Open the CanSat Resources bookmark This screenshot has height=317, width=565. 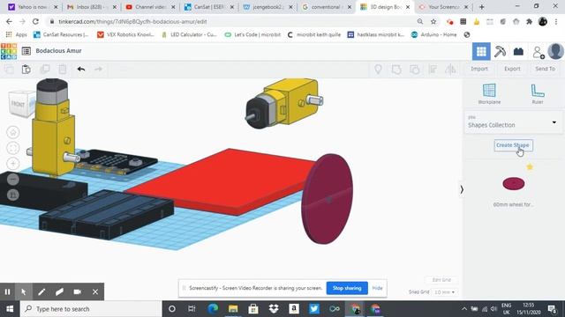tap(61, 35)
